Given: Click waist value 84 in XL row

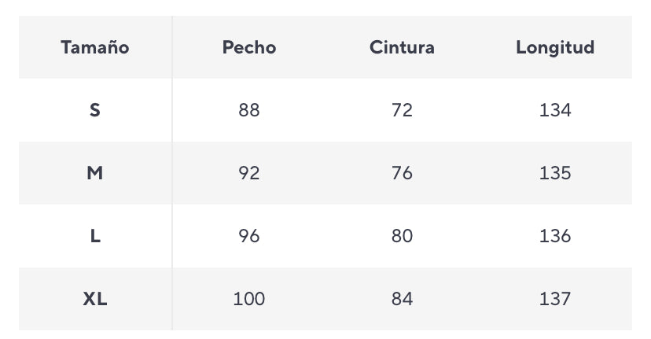Looking at the screenshot, I should pos(402,299).
